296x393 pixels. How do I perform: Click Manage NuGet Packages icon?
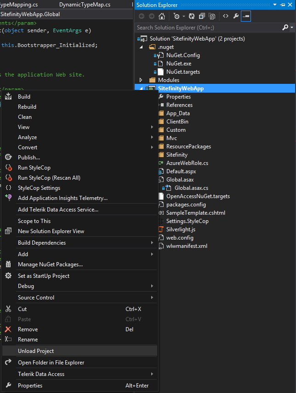pyautogui.click(x=8, y=264)
